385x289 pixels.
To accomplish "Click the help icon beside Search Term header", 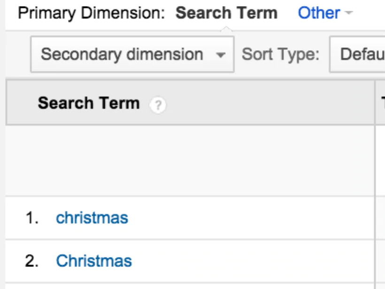I will pos(158,106).
